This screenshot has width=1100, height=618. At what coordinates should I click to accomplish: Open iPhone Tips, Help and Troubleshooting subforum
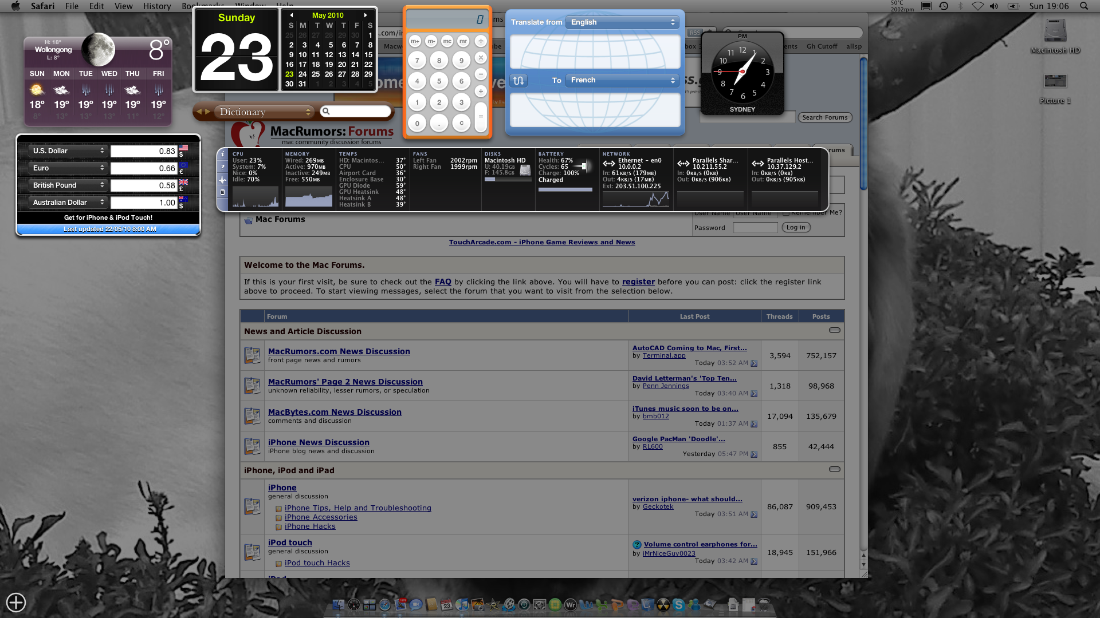coord(358,508)
